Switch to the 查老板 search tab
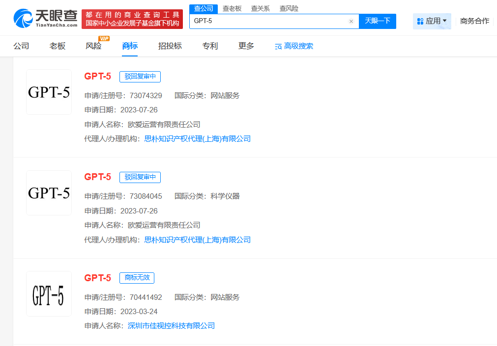497x346 pixels. (x=232, y=8)
